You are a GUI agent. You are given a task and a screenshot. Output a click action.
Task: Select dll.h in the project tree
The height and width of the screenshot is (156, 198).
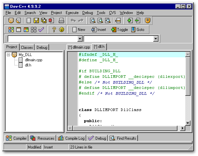pyautogui.click(x=28, y=65)
